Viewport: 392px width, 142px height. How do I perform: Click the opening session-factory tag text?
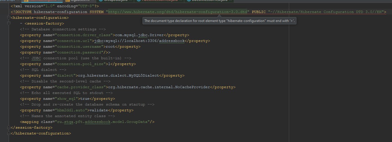pos(44,23)
